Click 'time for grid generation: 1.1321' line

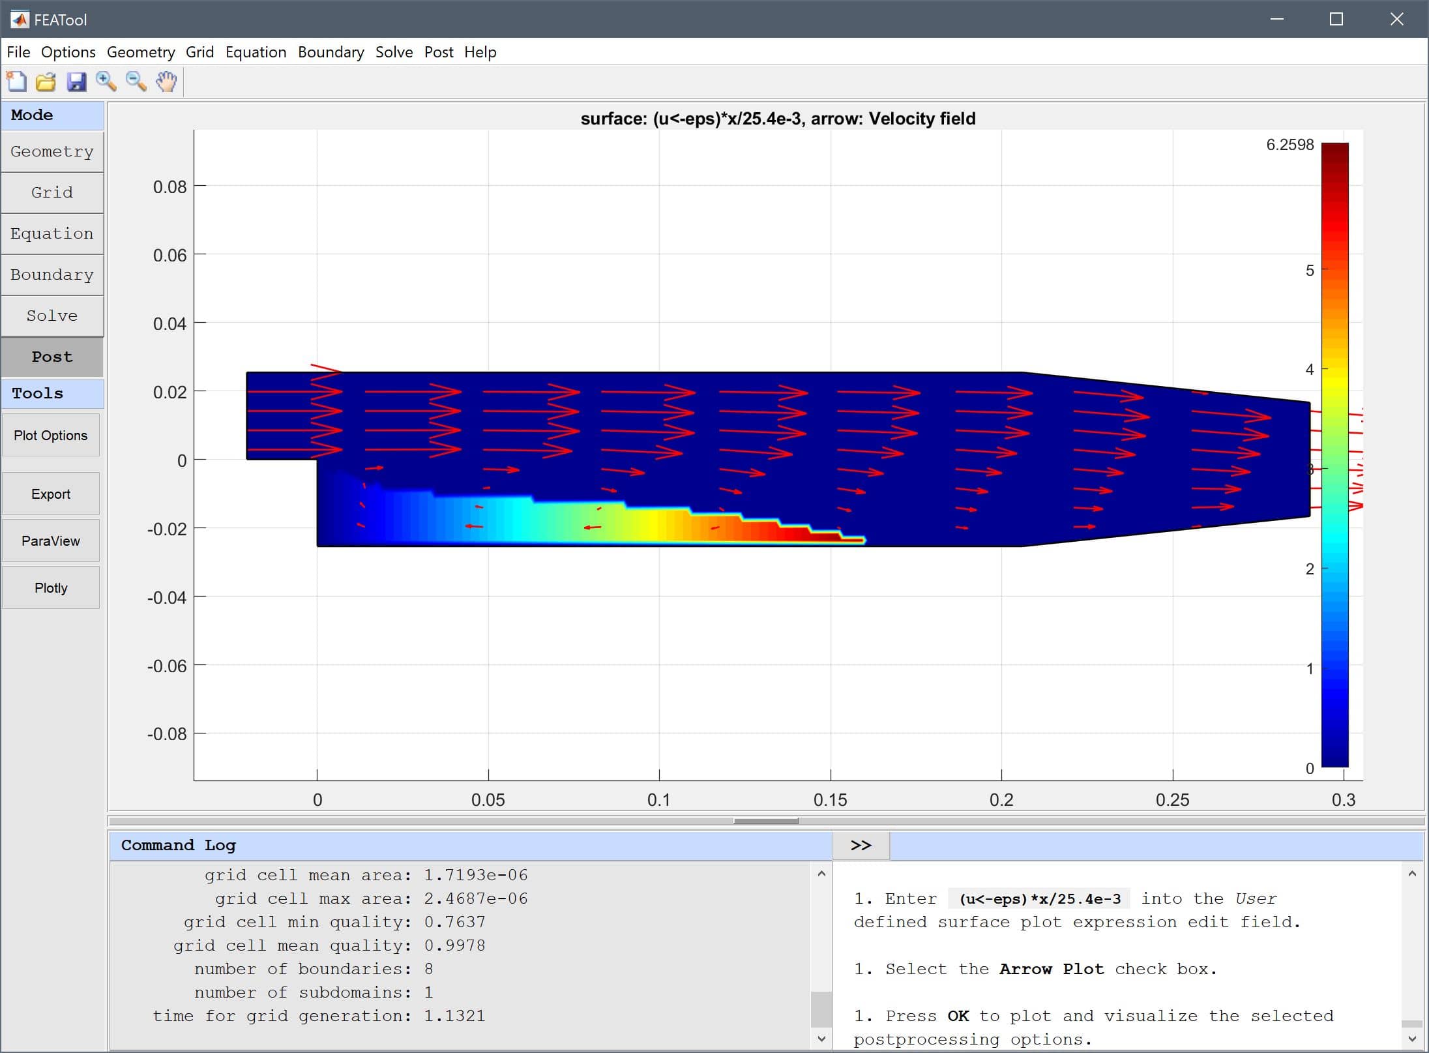[319, 1016]
